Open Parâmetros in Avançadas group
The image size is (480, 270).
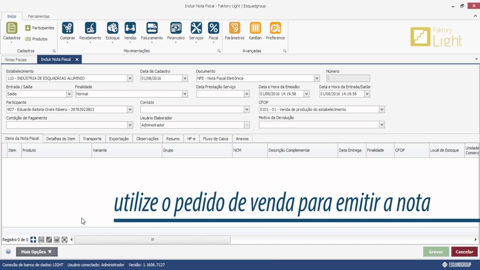pyautogui.click(x=235, y=31)
